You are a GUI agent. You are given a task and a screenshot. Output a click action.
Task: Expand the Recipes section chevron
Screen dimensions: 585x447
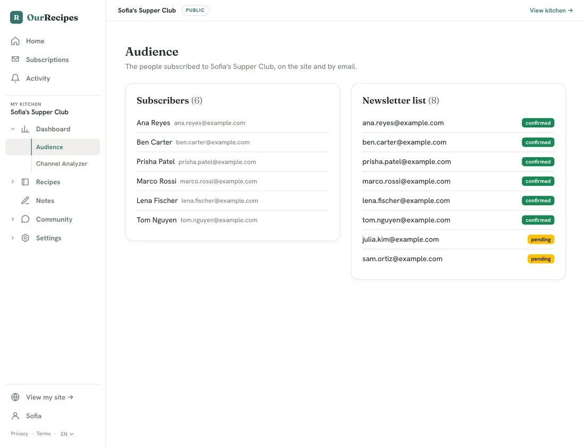pos(13,182)
